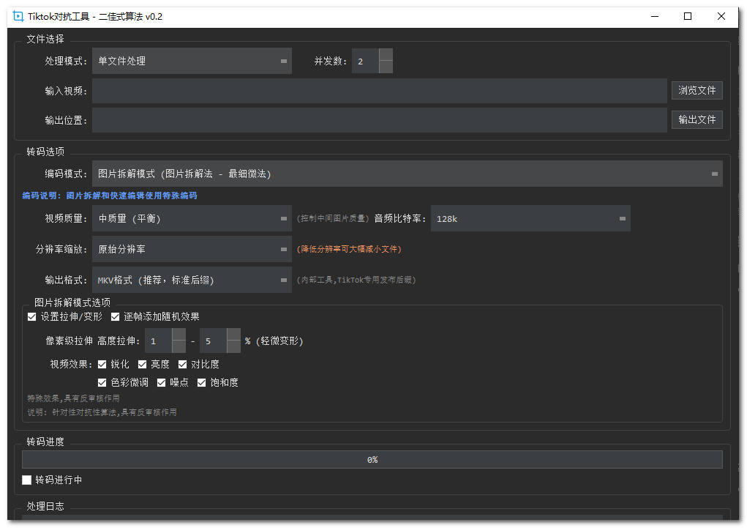747x528 pixels.
Task: Disable the 噪点 effect
Action: [x=162, y=382]
